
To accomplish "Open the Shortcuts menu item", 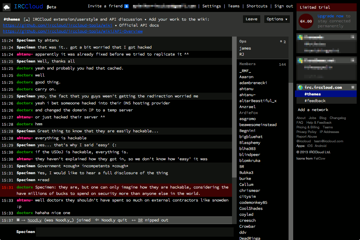I will (257, 6).
